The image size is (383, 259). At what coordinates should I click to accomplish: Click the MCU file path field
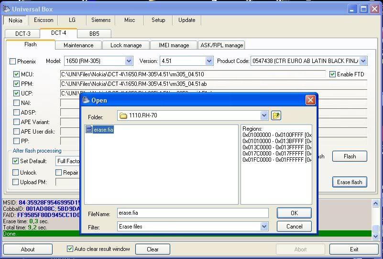point(193,74)
